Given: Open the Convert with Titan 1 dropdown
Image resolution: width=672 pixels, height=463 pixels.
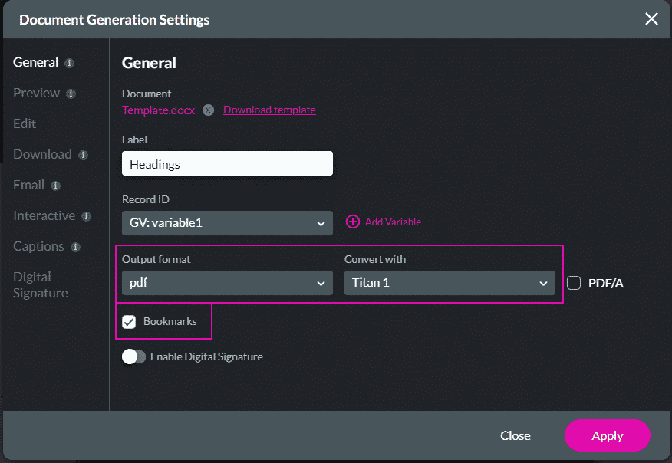Looking at the screenshot, I should pos(450,283).
